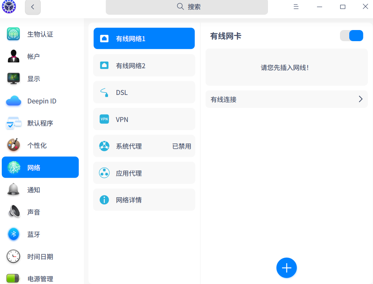This screenshot has height=284, width=373.
Task: Open Default Applications (默认程序) icon
Action: [13, 123]
